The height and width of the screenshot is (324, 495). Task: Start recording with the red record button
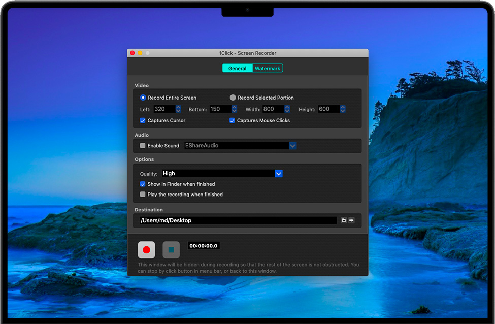[146, 250]
